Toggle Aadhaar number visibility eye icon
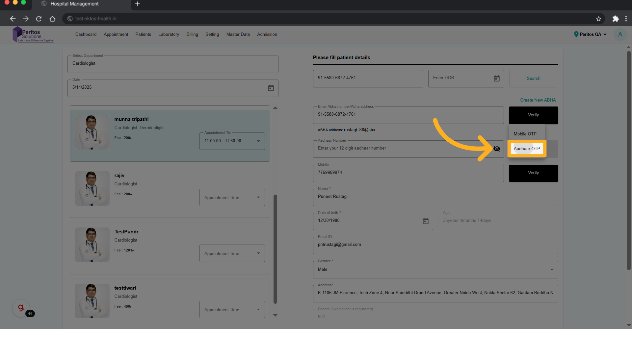This screenshot has width=632, height=355. pyautogui.click(x=497, y=149)
